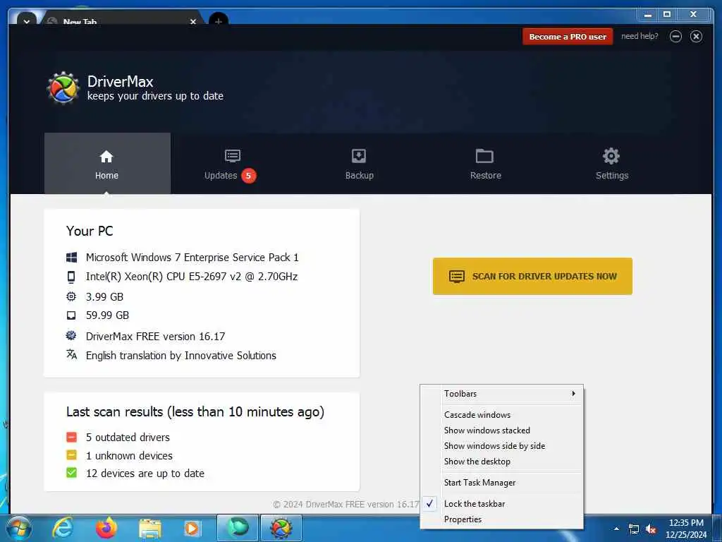Choose Cascade windows from context menu
This screenshot has width=722, height=542.
[x=502, y=415]
